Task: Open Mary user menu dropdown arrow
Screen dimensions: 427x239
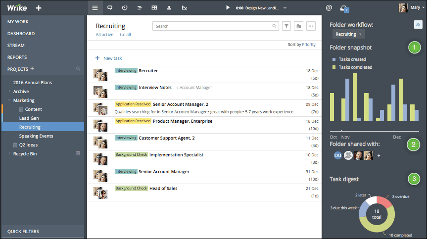Action: (x=423, y=7)
